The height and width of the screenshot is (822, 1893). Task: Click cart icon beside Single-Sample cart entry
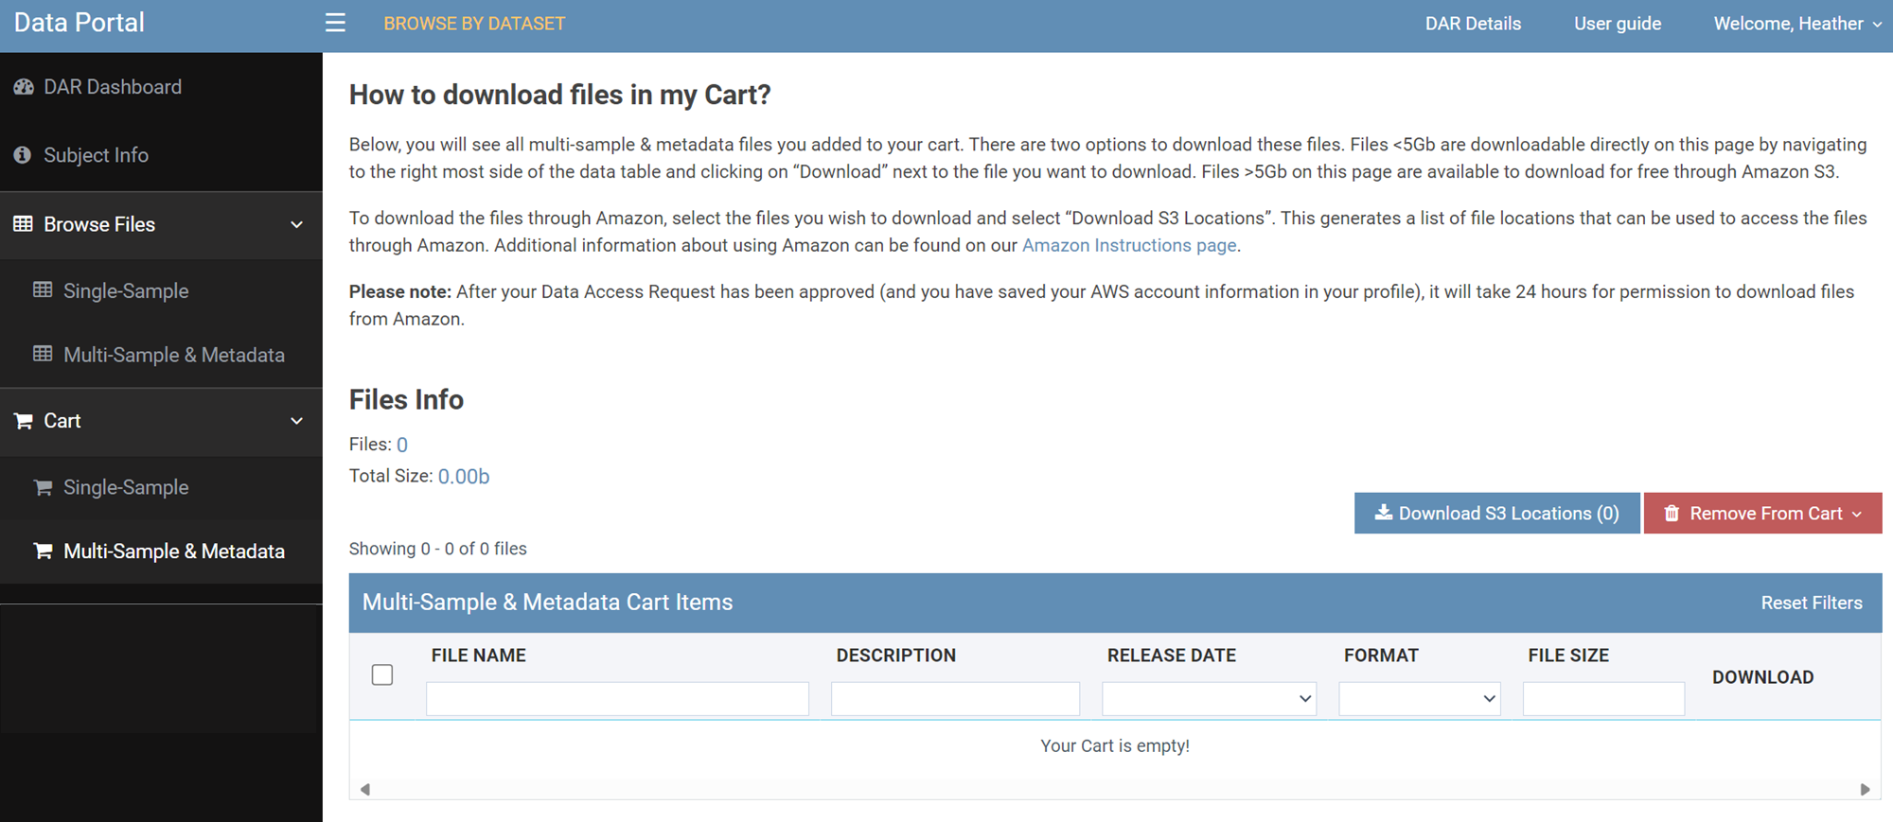click(x=43, y=488)
